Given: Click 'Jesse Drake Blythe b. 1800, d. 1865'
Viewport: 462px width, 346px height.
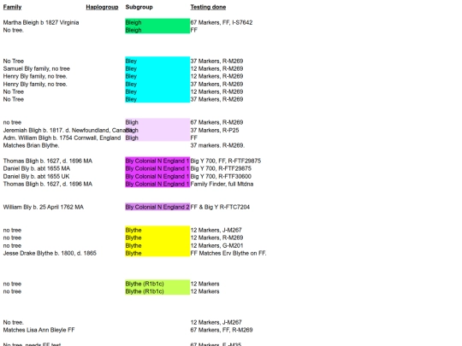Looking at the screenshot, I should pos(50,254).
